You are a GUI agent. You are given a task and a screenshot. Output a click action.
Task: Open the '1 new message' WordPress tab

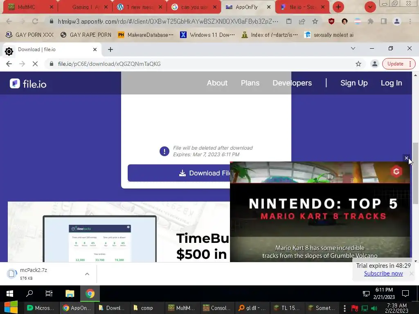pos(139,7)
